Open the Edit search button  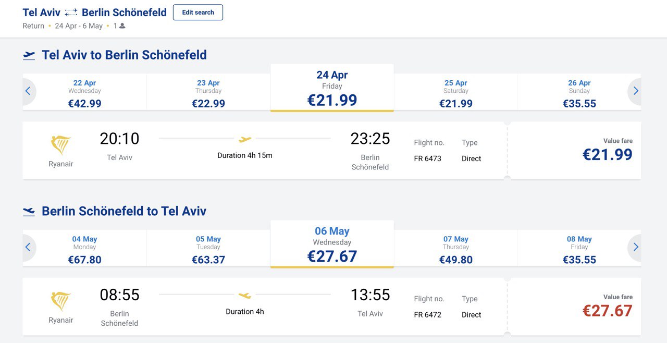click(198, 13)
